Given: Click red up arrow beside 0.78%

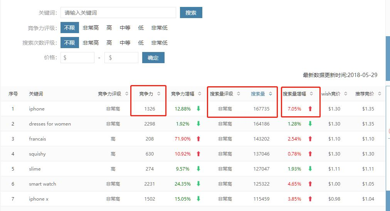Looking at the screenshot, I should tap(310, 154).
